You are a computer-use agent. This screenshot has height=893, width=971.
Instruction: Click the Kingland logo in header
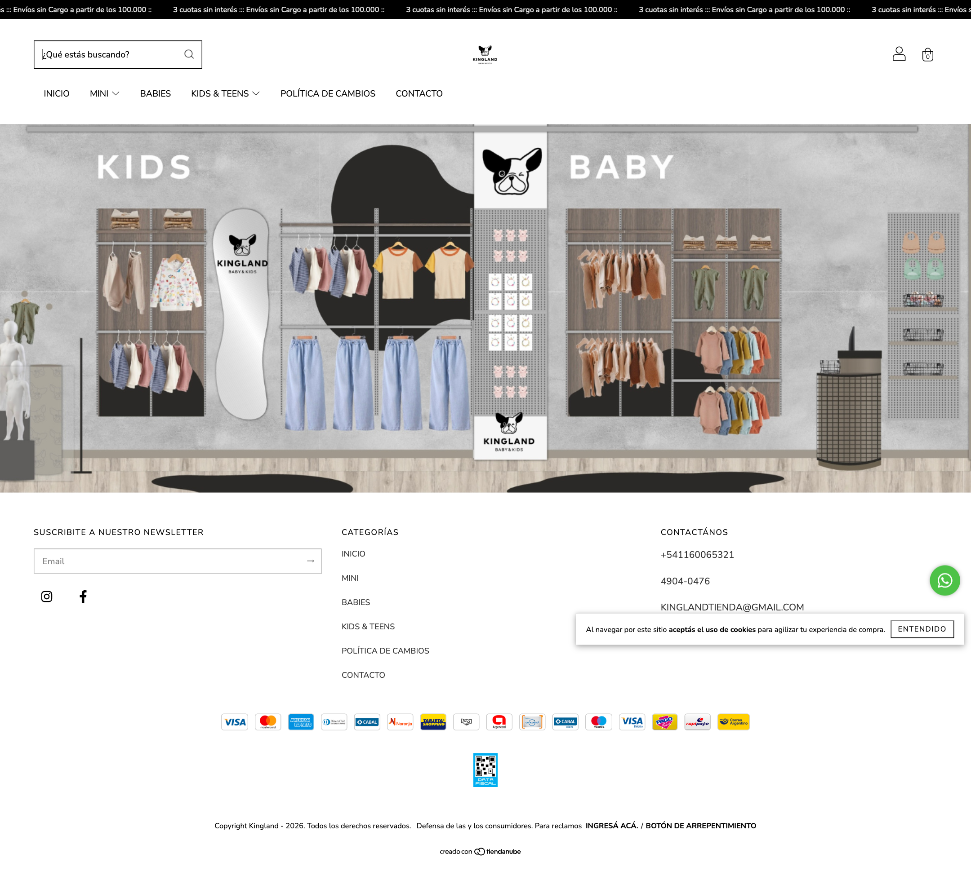(485, 55)
